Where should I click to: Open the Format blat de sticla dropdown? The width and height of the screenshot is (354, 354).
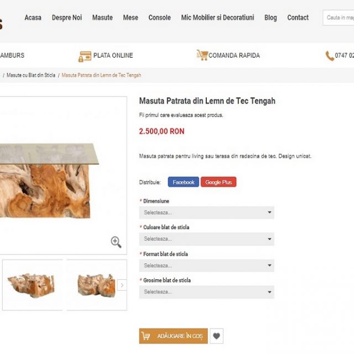click(206, 265)
